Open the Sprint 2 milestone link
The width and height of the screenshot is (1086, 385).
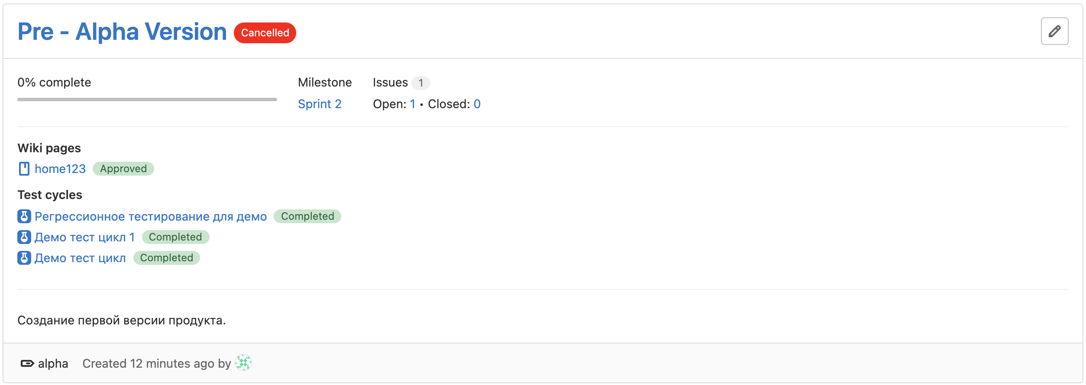tap(320, 104)
